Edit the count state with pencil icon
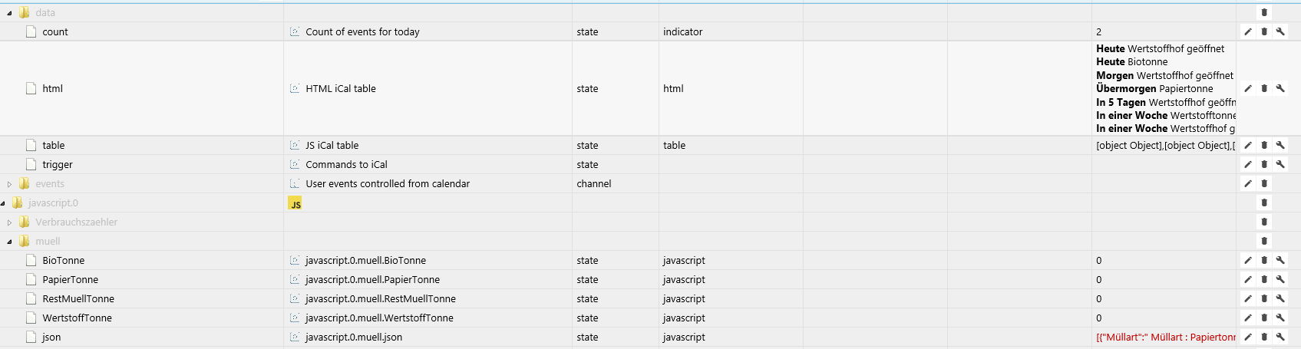 pos(1248,31)
